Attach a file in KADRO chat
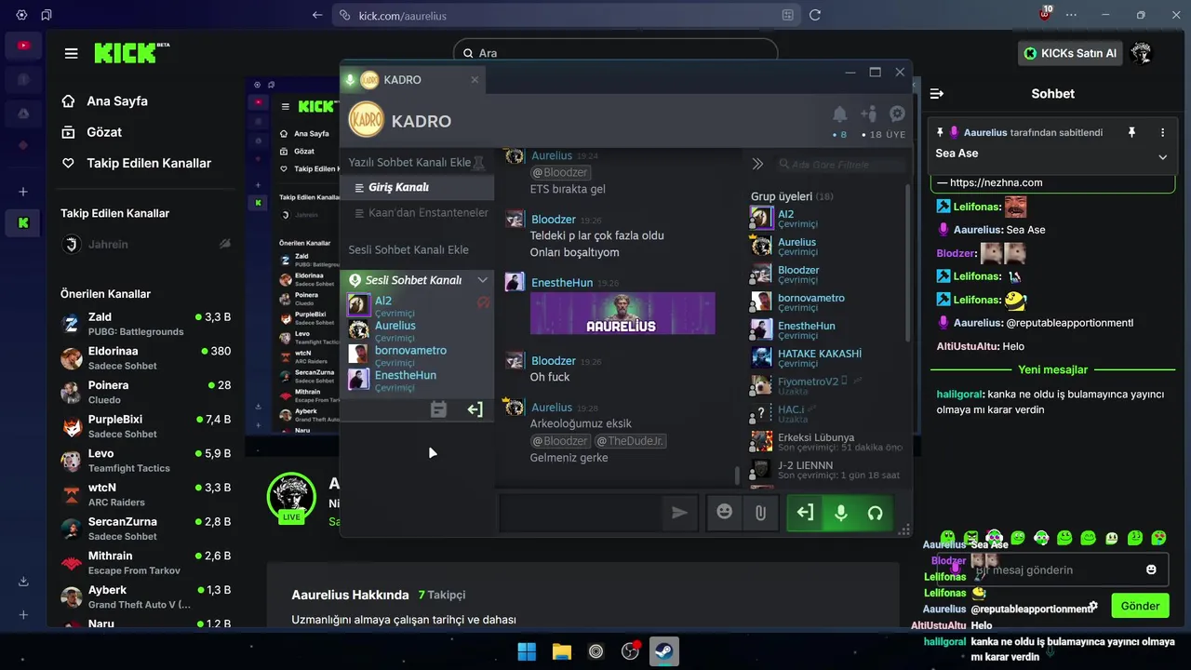The image size is (1191, 670). coord(760,513)
